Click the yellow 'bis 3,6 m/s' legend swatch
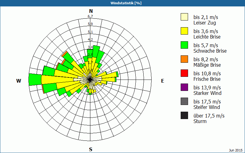The height and width of the screenshot is (153, 245). (x=184, y=31)
